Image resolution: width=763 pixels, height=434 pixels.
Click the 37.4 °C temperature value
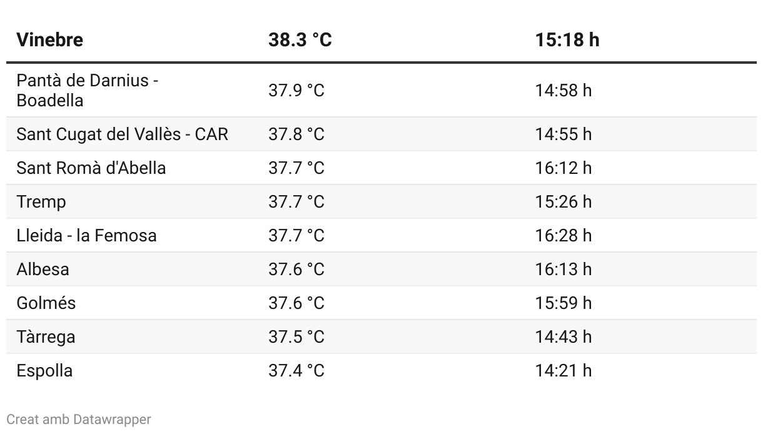tap(296, 370)
